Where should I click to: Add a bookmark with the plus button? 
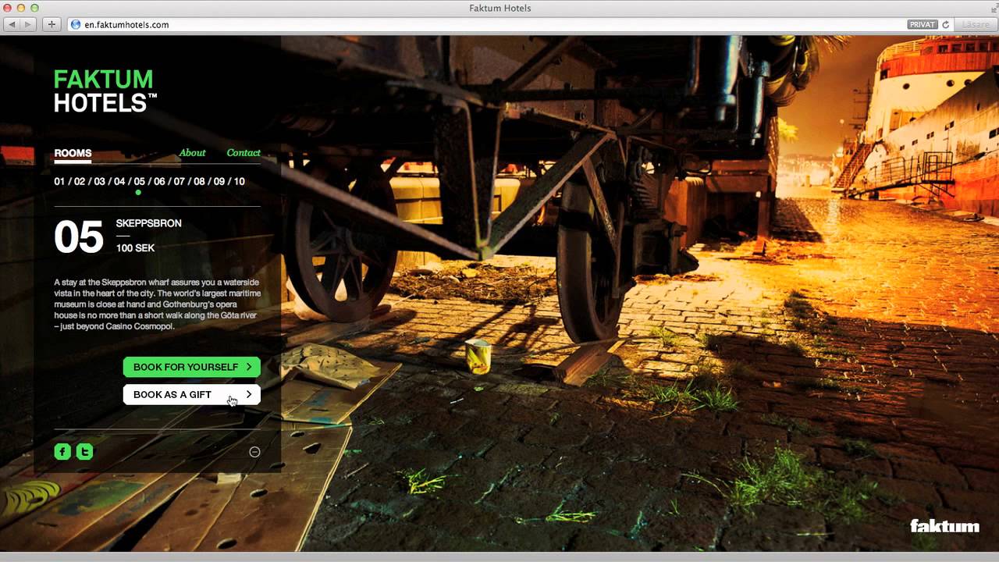click(52, 24)
